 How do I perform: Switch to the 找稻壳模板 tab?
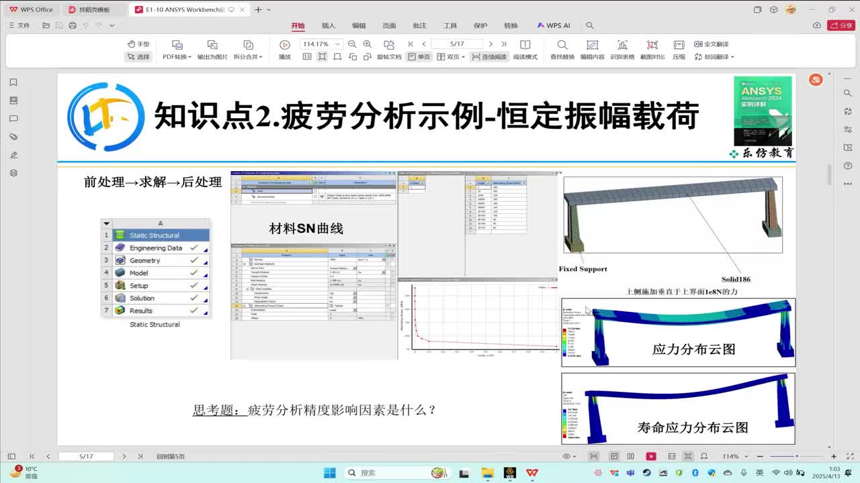[94, 9]
